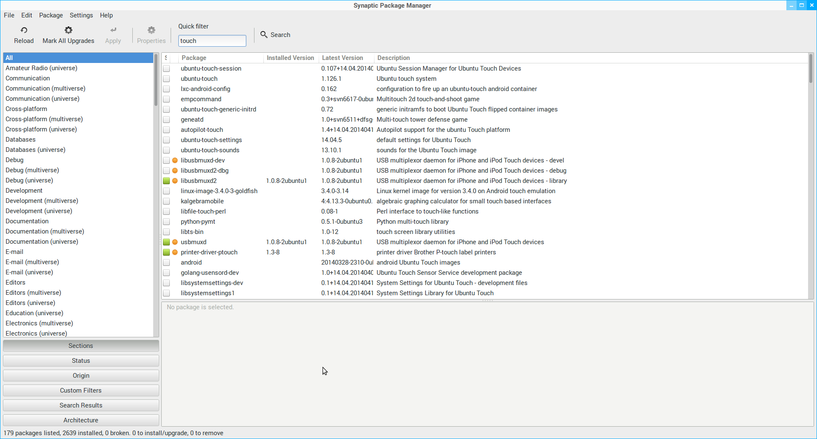Click the Mark All Upgrades gear icon
The width and height of the screenshot is (817, 439).
(68, 30)
